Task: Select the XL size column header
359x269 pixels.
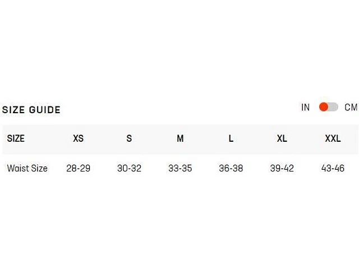Action: tap(282, 138)
